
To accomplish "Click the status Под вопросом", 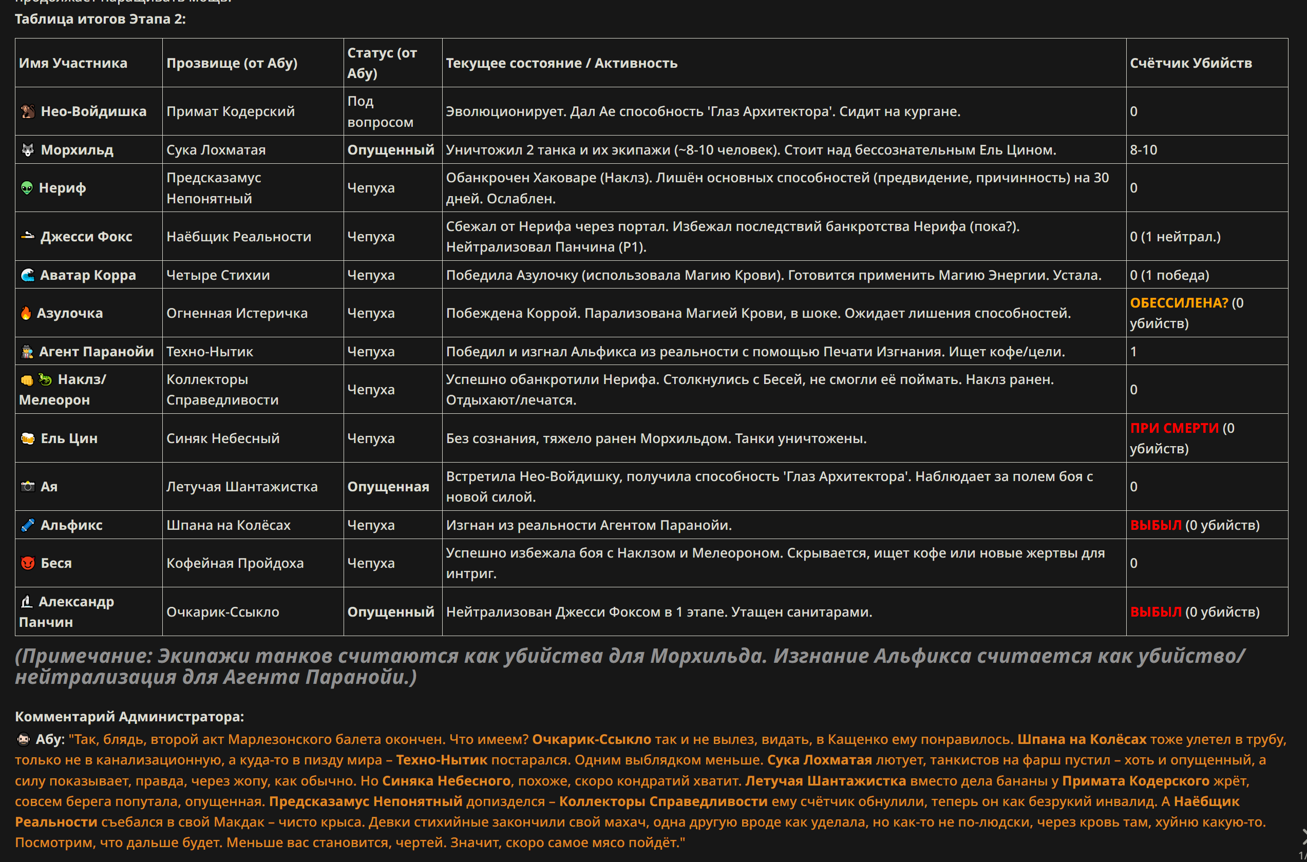I will point(380,111).
